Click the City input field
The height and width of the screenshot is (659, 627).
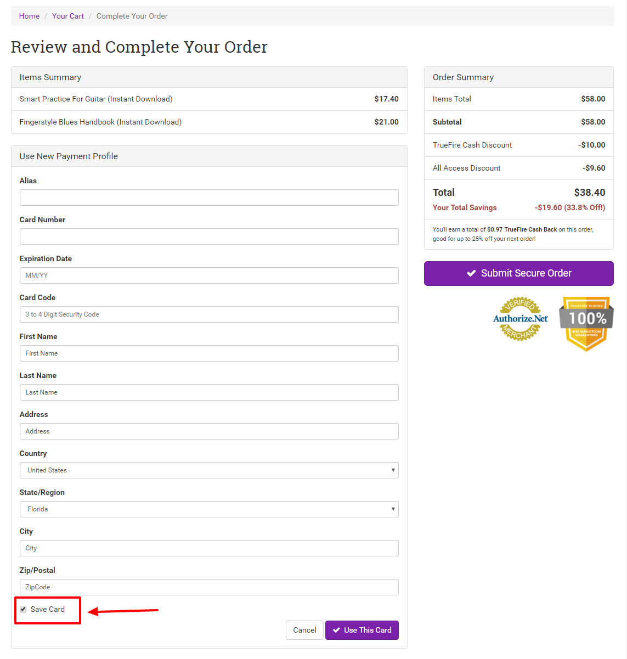pos(209,548)
